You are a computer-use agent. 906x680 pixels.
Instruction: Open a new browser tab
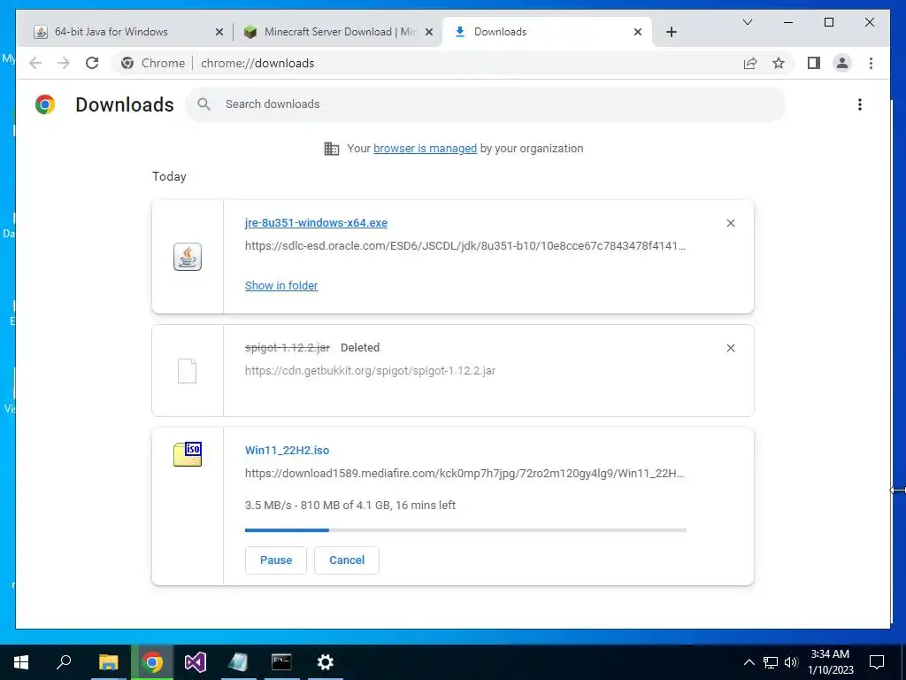pyautogui.click(x=671, y=32)
